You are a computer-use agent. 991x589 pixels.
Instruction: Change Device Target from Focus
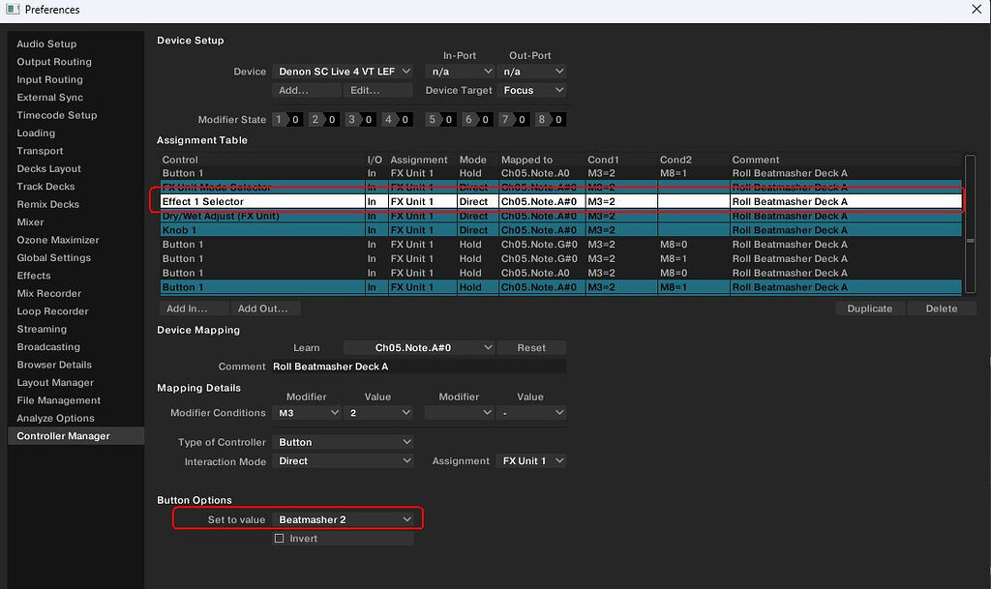coord(531,89)
